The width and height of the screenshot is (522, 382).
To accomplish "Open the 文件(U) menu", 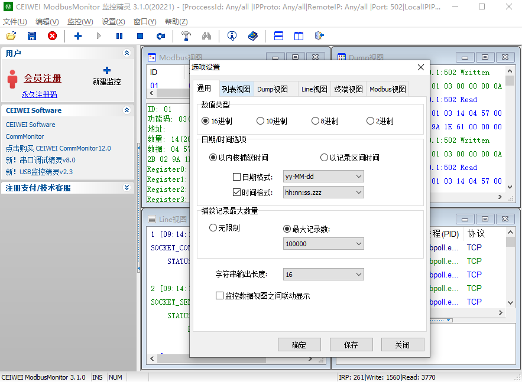I will point(15,22).
